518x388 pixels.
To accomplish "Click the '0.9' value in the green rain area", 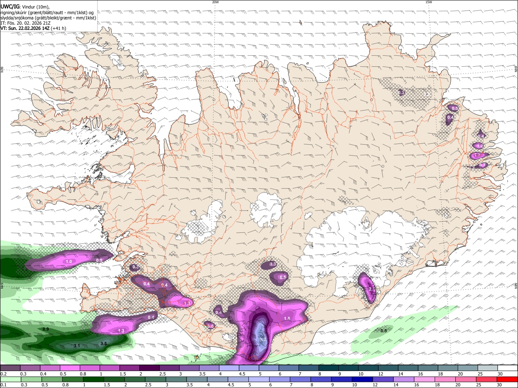I will (x=46, y=329).
